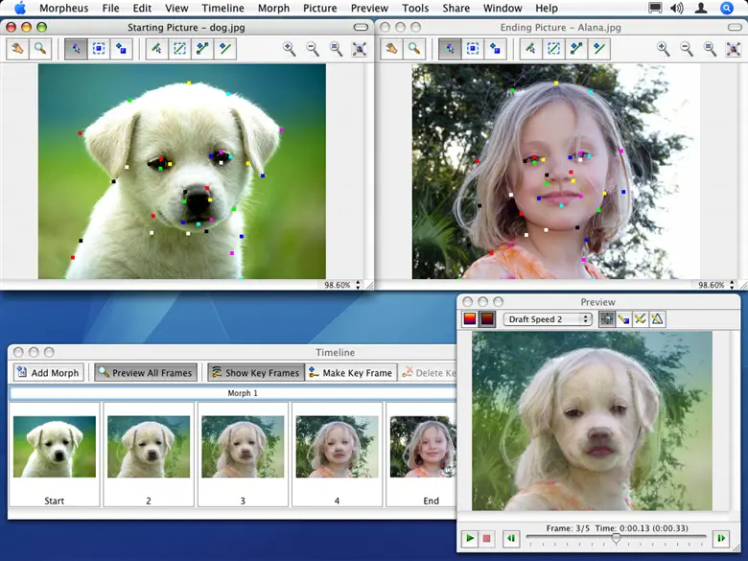This screenshot has height=561, width=748.
Task: Click the triangle mesh icon in Preview toolbar
Action: click(657, 319)
